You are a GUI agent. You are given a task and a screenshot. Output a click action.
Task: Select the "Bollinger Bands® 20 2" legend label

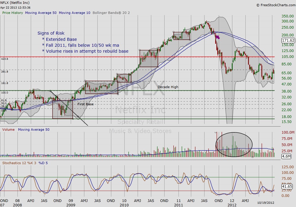pos(111,13)
